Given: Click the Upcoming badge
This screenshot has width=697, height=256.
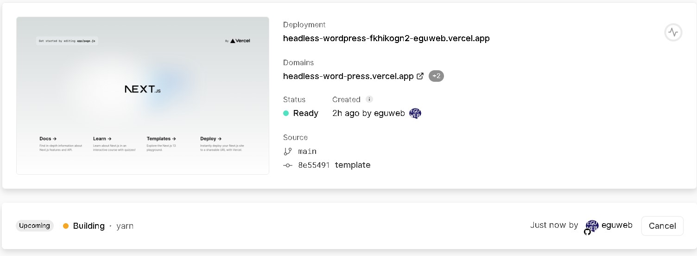Looking at the screenshot, I should coord(35,226).
